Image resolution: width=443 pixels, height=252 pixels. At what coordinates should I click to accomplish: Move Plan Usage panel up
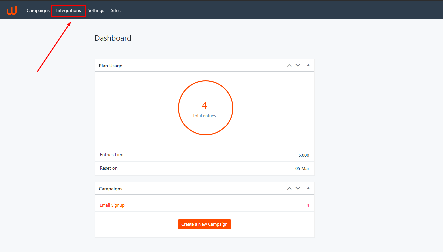tap(289, 65)
